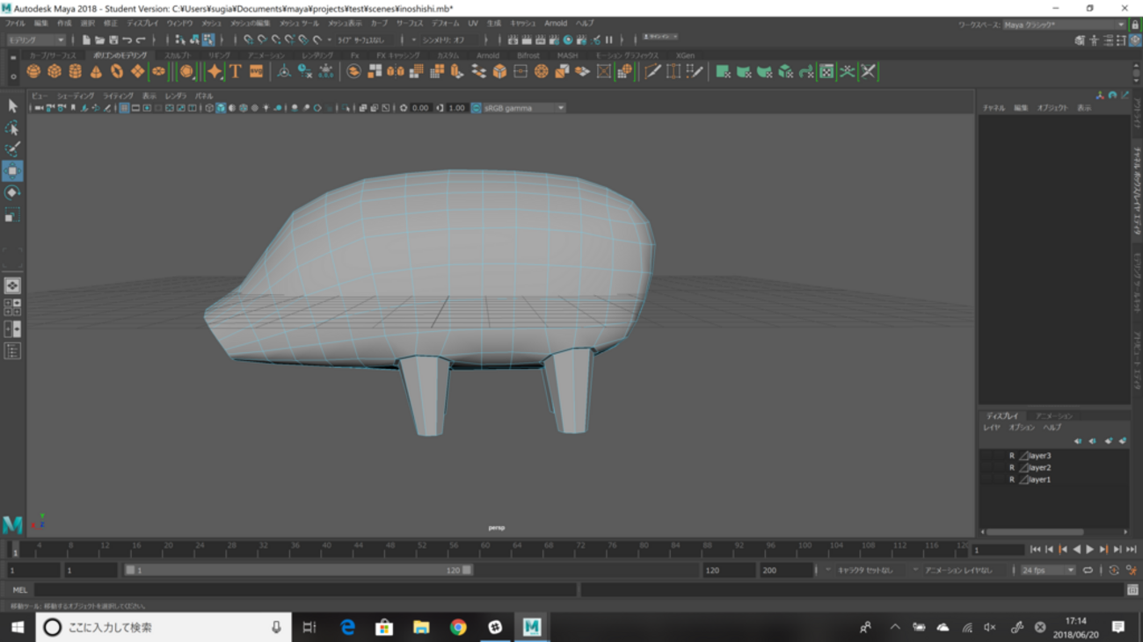The height and width of the screenshot is (642, 1143).
Task: Activate the Move tool in the toolbox
Action: 12,170
